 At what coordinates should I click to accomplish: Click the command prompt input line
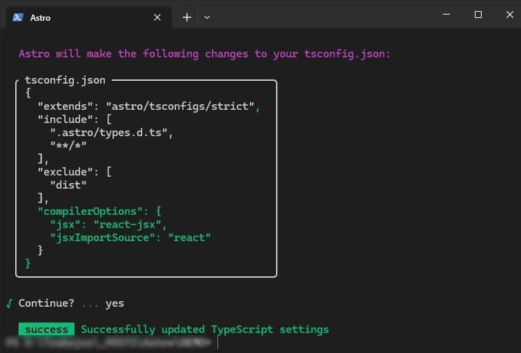point(113,343)
